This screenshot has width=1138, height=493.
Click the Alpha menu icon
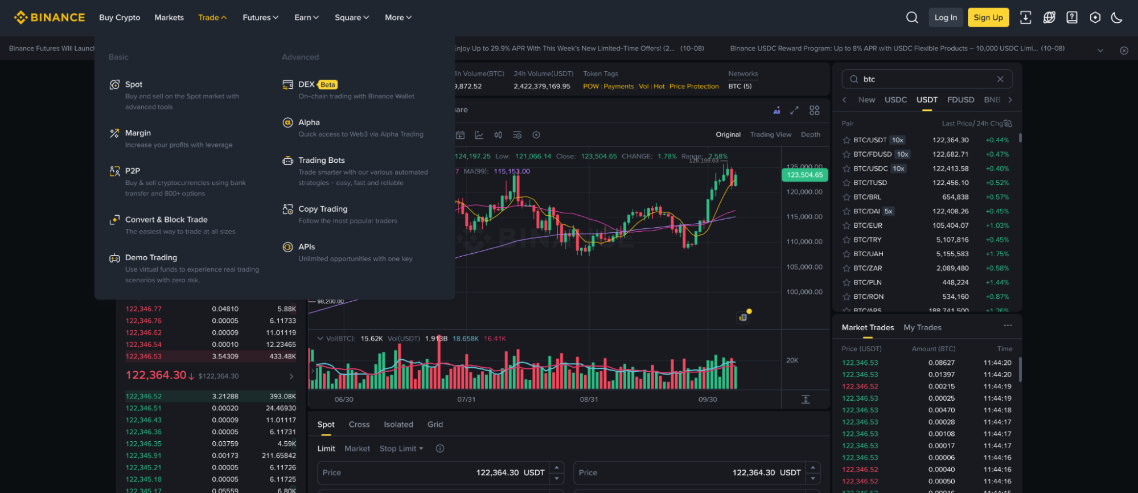tap(287, 122)
